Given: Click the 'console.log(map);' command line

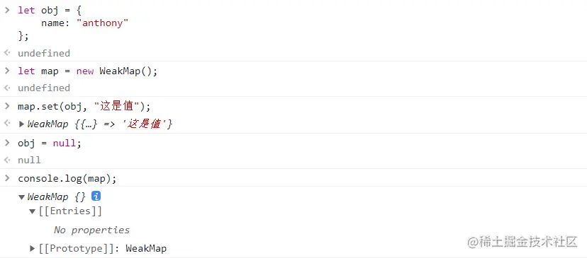Looking at the screenshot, I should (x=67, y=179).
